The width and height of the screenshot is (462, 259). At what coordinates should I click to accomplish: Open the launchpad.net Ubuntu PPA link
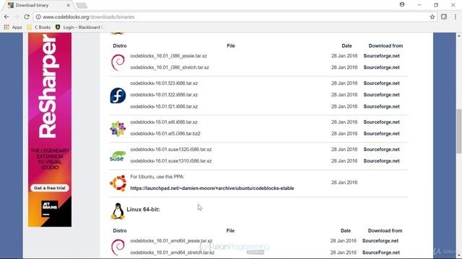tap(212, 188)
